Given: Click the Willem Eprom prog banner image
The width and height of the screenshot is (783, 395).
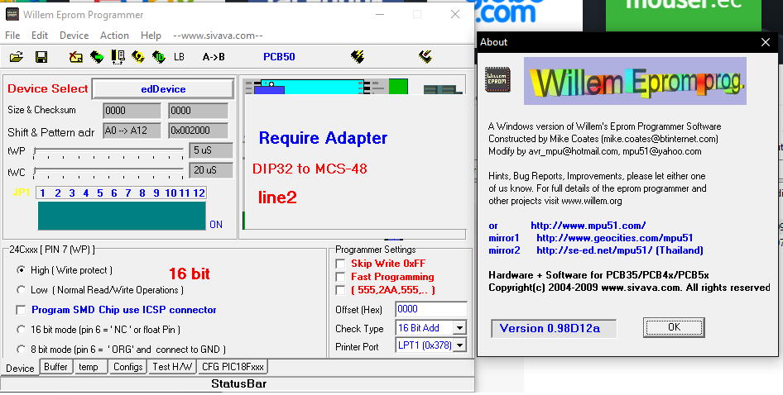Looking at the screenshot, I should click(635, 81).
